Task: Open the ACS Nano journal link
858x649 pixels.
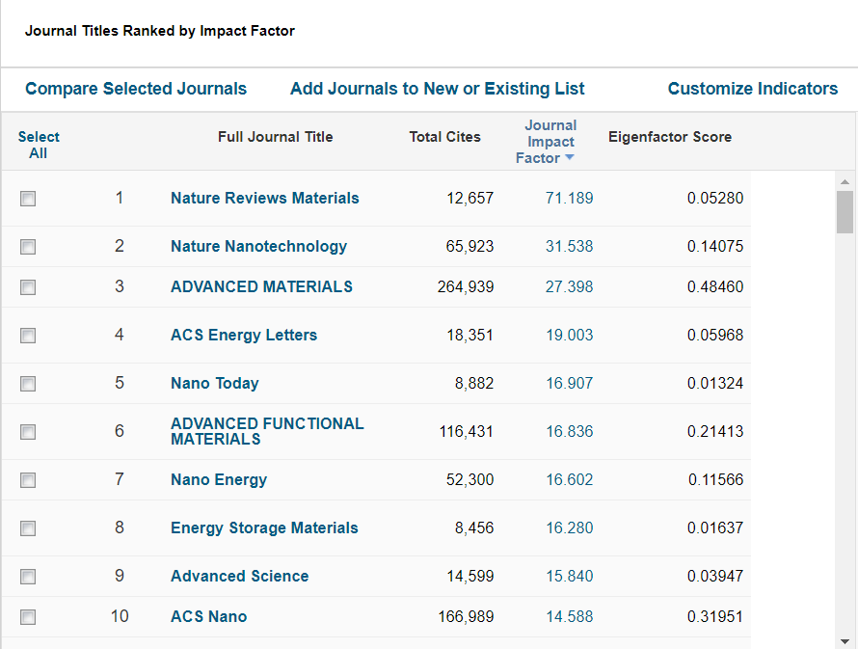Action: click(x=208, y=616)
